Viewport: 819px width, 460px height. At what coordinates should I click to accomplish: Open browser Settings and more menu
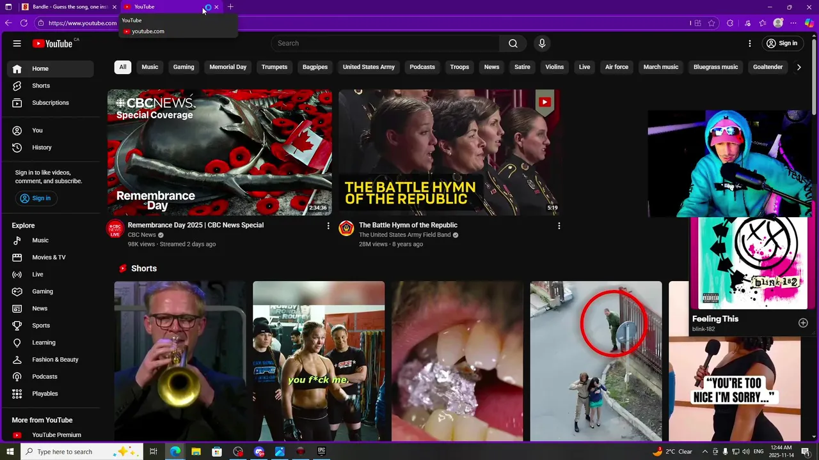coord(795,23)
